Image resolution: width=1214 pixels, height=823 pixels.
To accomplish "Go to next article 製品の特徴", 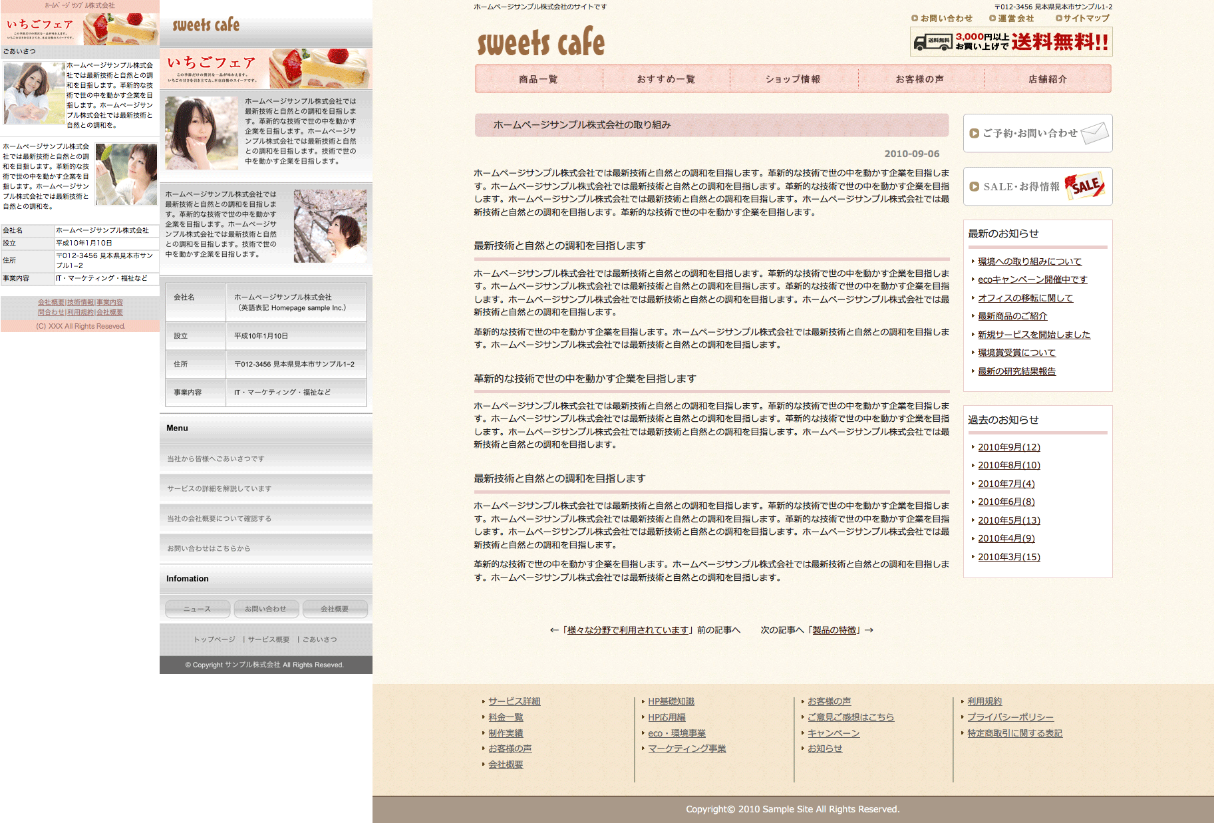I will (x=835, y=630).
